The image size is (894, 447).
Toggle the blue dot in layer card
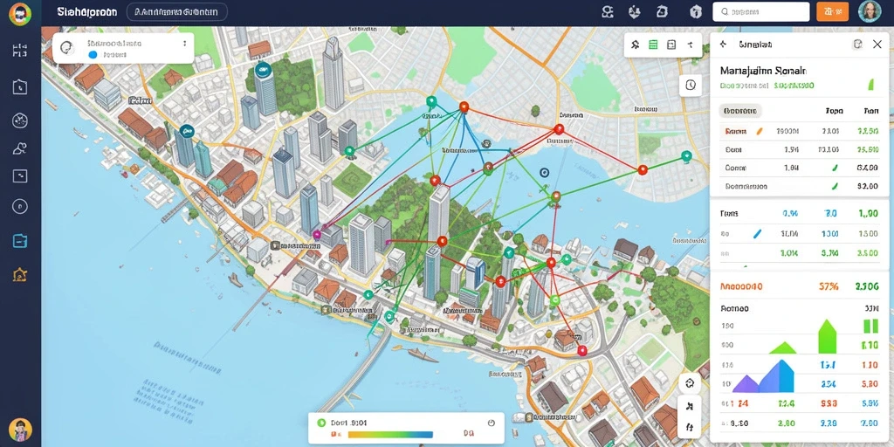point(93,55)
